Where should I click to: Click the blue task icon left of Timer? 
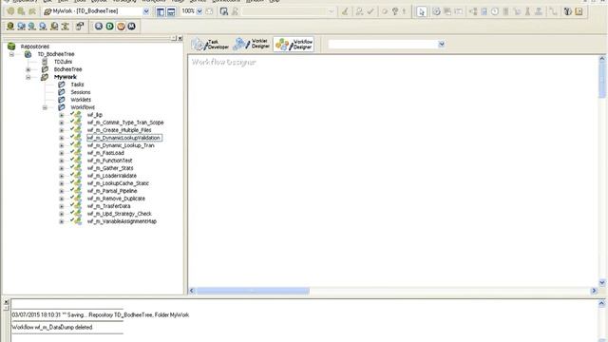pyautogui.click(x=484, y=11)
